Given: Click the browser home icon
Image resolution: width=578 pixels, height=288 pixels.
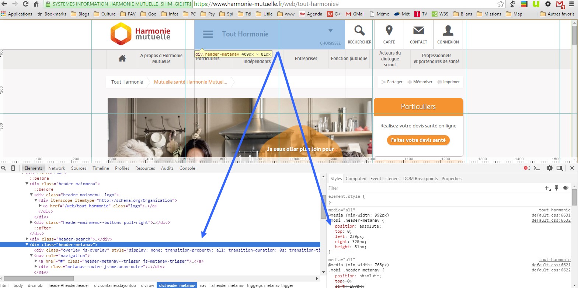Looking at the screenshot, I should pos(36,4).
